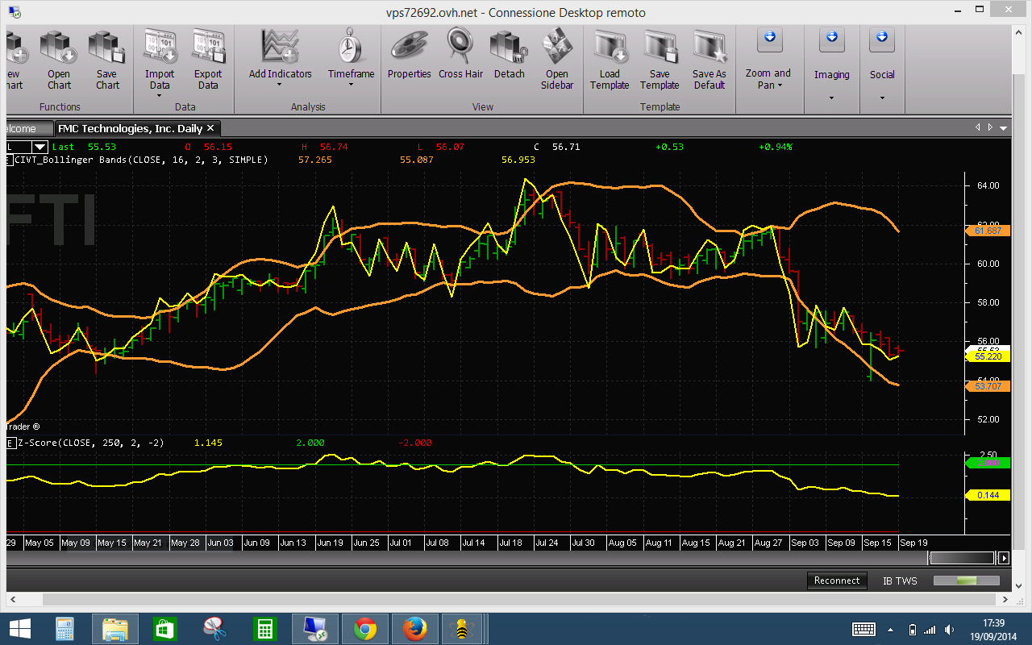
Task: Click Save As Default template icon
Action: click(709, 60)
